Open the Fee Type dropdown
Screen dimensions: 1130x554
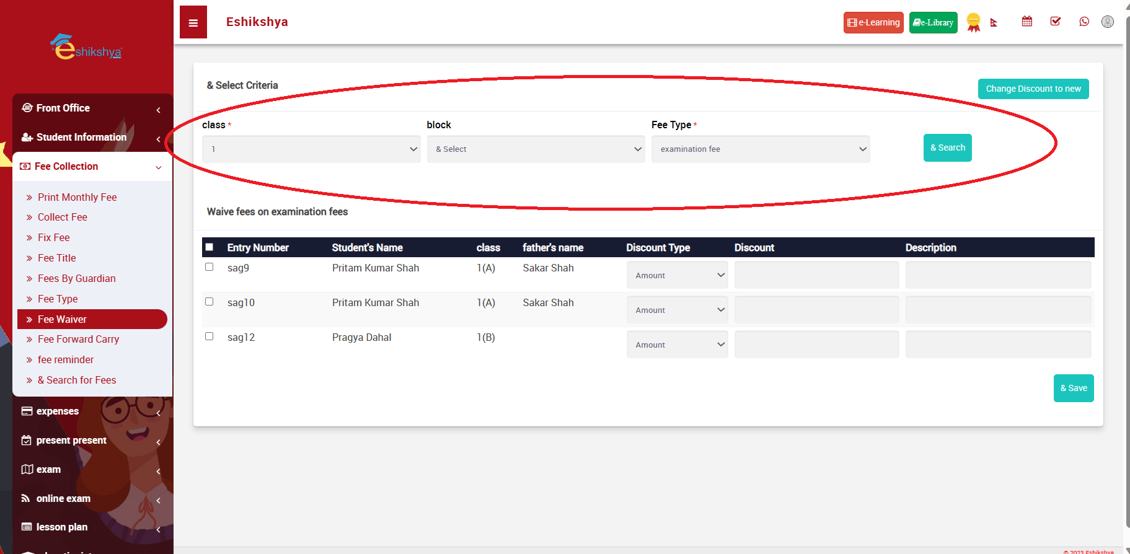760,149
